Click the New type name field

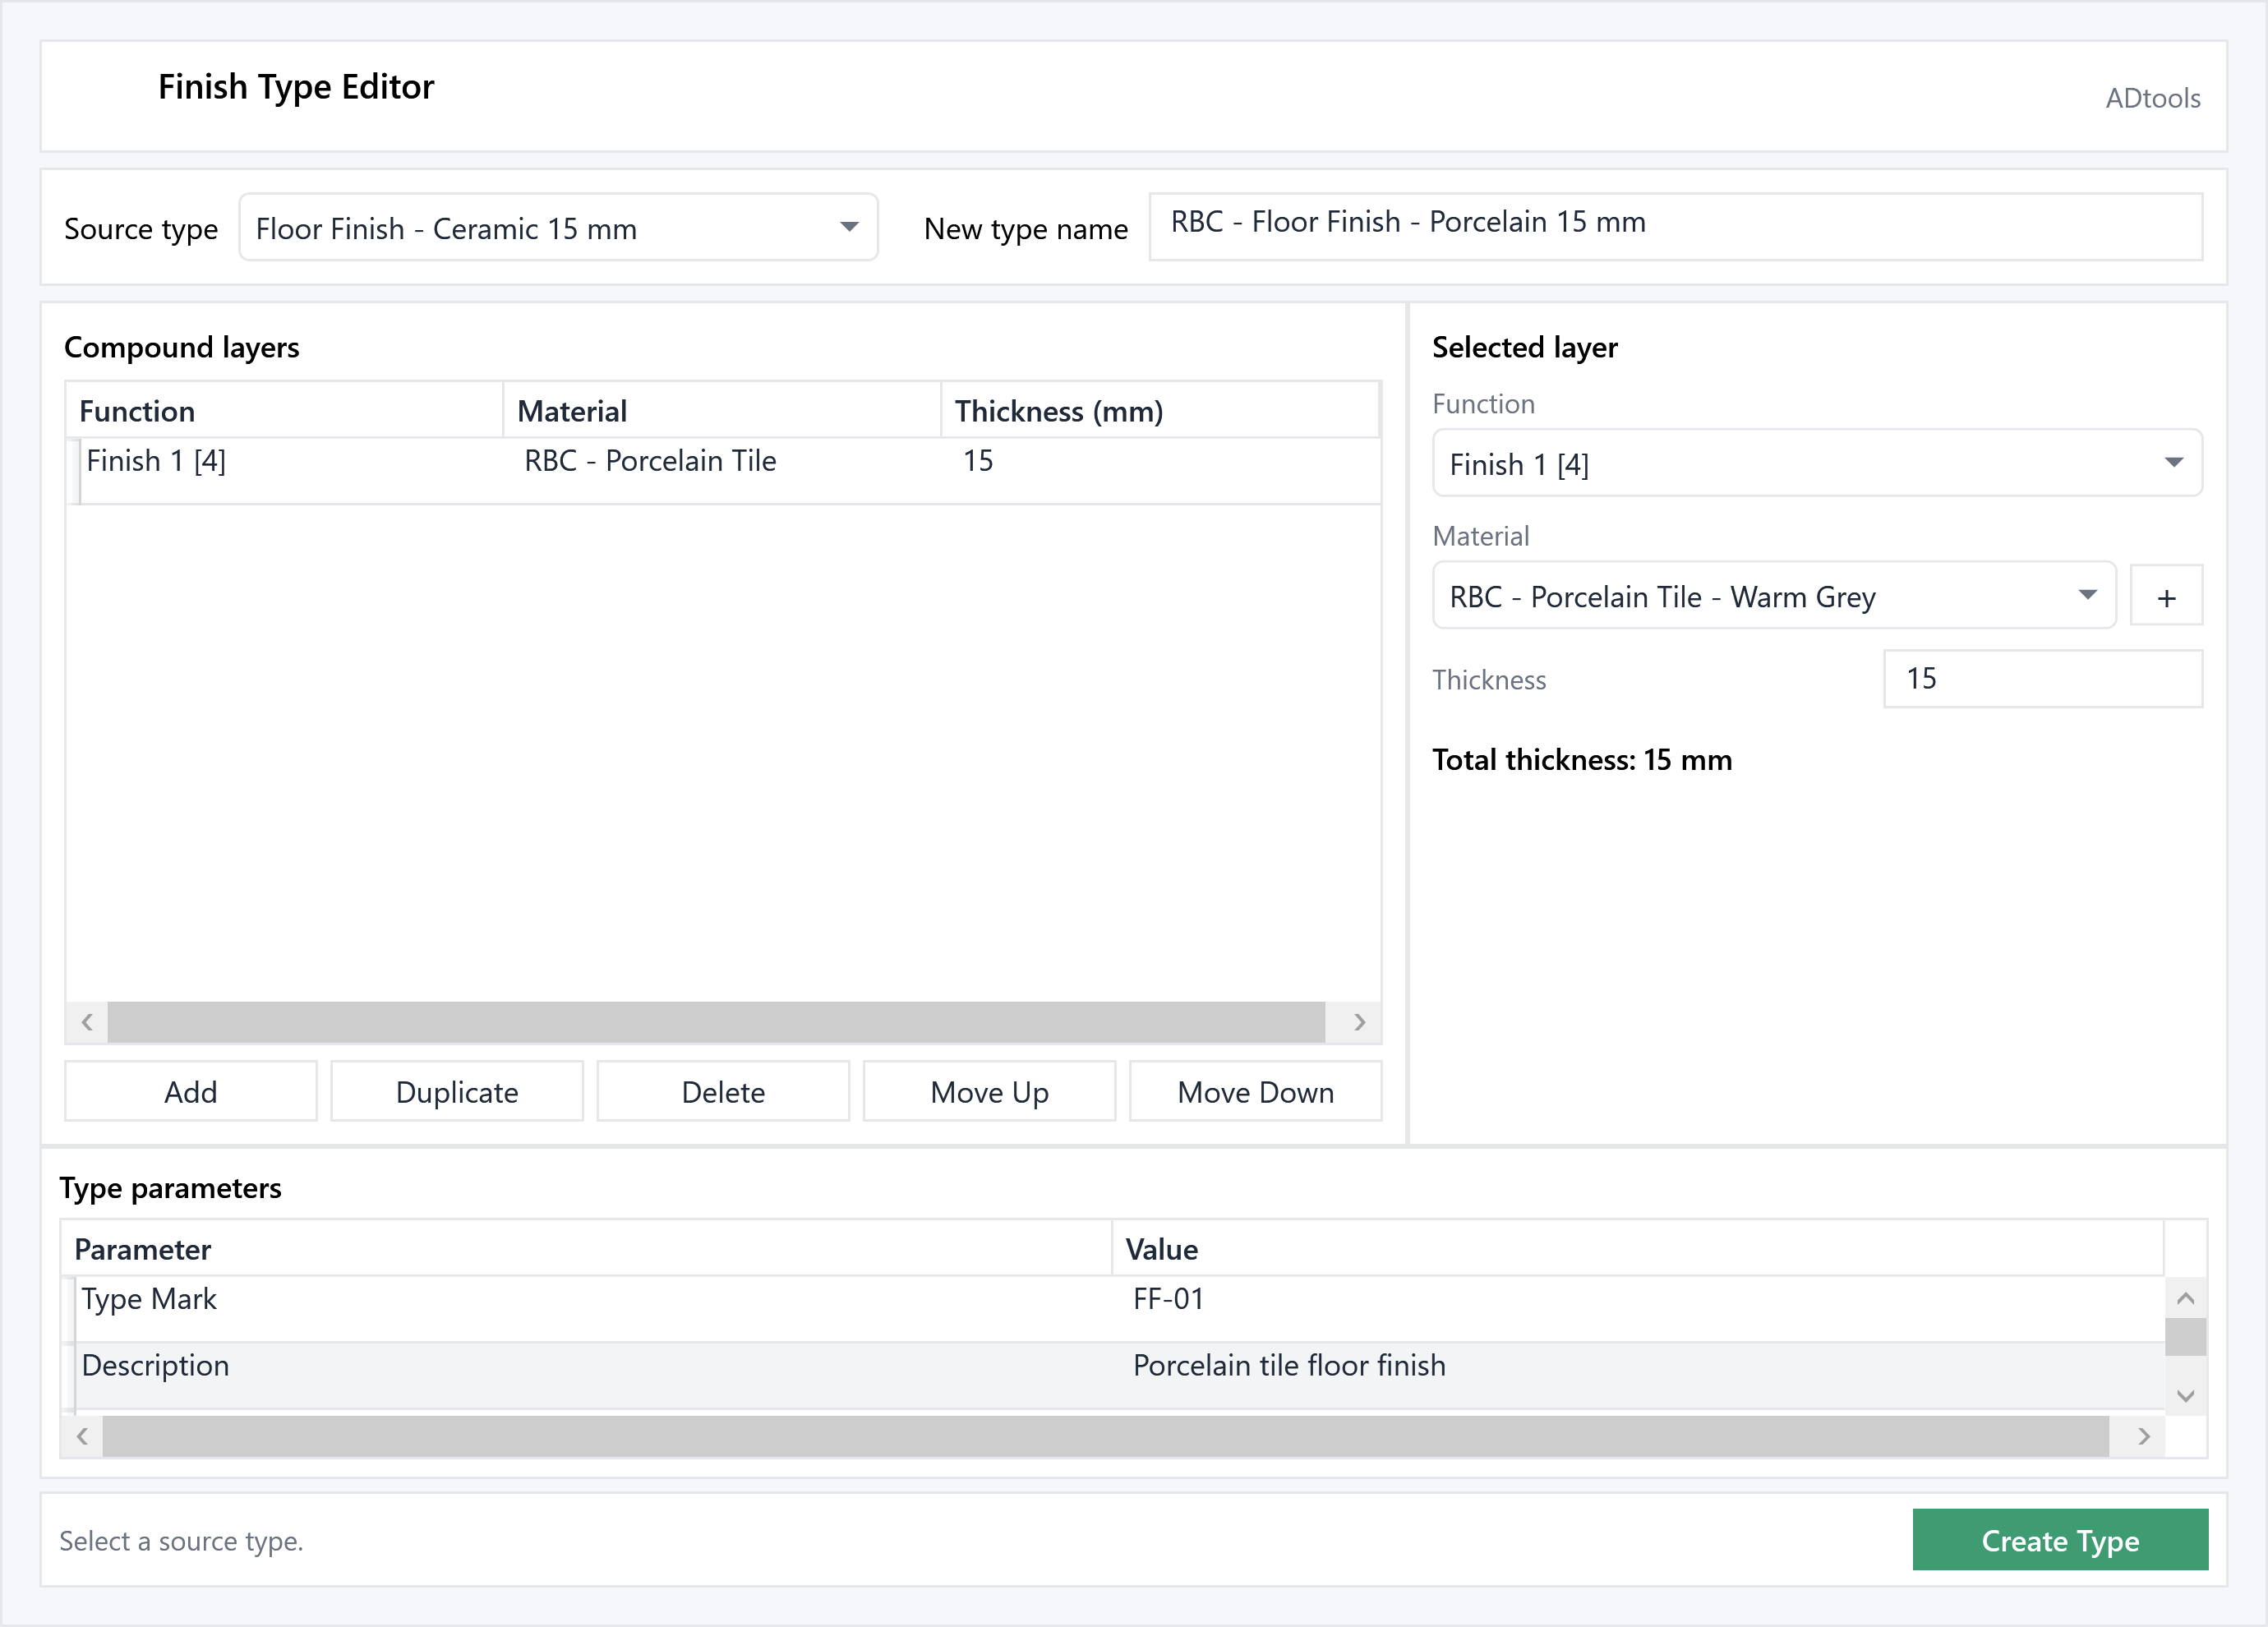pyautogui.click(x=1675, y=227)
